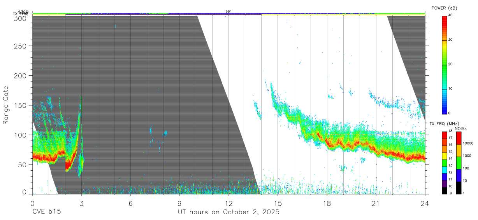Click the 16 label on TX FRQ legend
Screen dimensions: 478x220
(451, 145)
